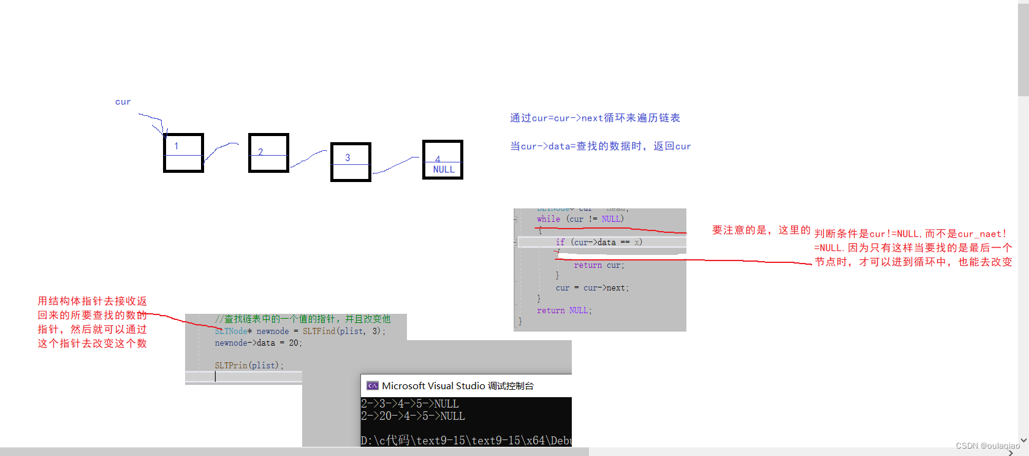Click the vertical scrollbar down arrow
The image size is (1029, 456).
(x=1023, y=440)
